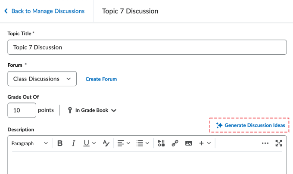Open underline options dropdown arrow
Viewport: 293px width, 174px height.
(94, 143)
